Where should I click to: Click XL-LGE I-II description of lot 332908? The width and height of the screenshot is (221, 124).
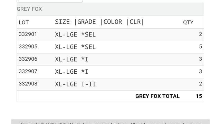(75, 84)
